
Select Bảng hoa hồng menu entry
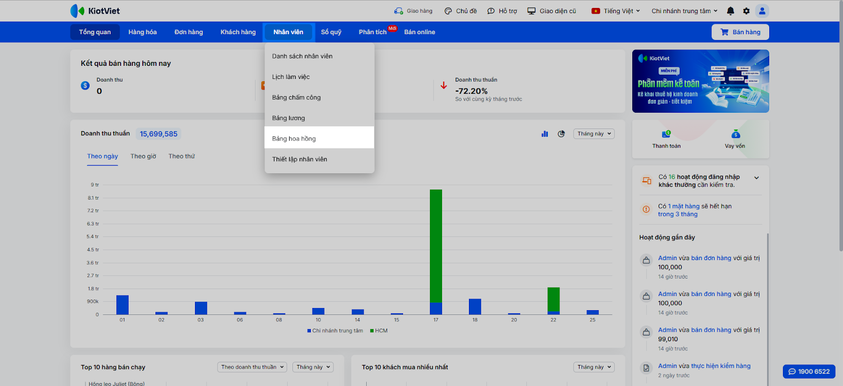[294, 138]
